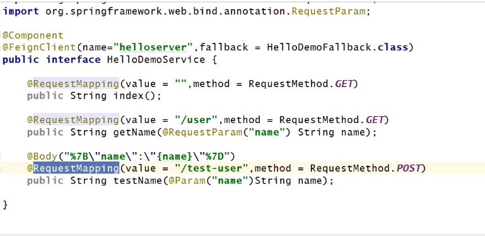Screen dimensions: 485x236
Task: Click the @Body annotation
Action: pos(42,156)
